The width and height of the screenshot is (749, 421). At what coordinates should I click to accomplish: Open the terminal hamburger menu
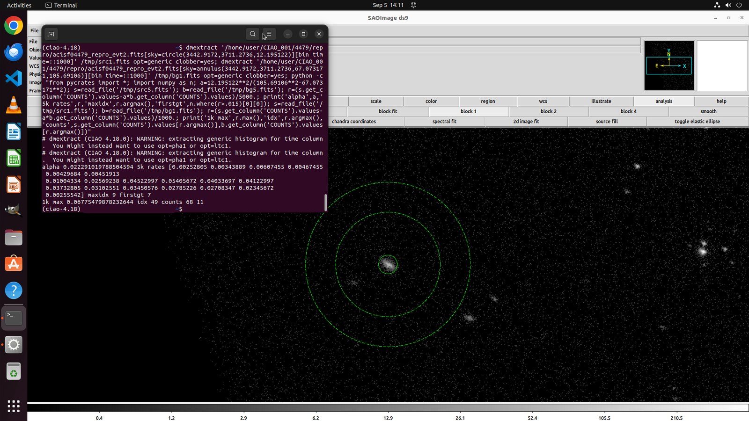tap(269, 34)
